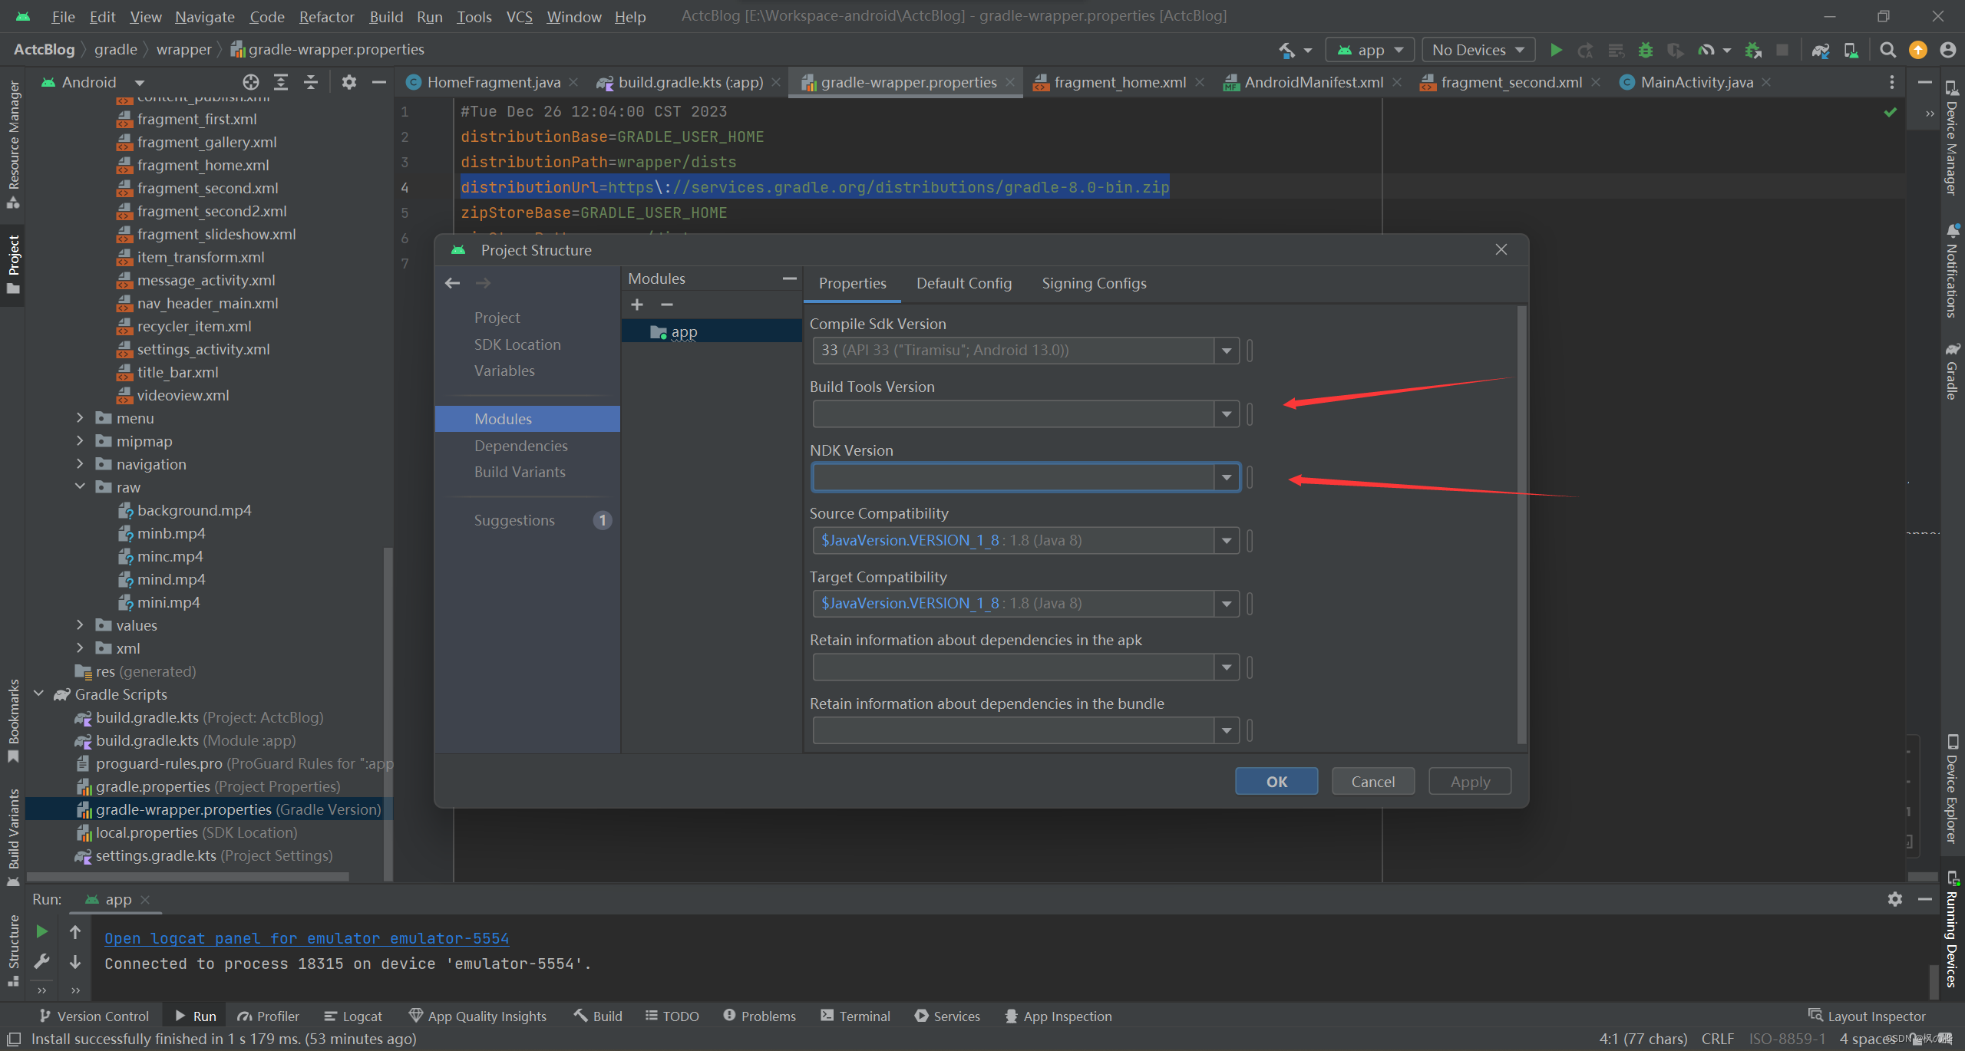Open app run configuration dropdown

click(1369, 50)
